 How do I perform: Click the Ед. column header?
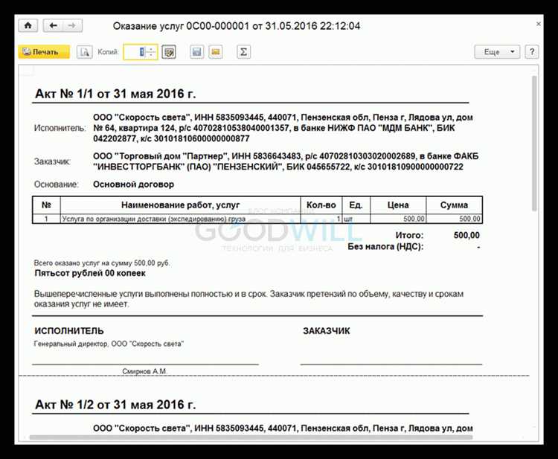coord(356,205)
